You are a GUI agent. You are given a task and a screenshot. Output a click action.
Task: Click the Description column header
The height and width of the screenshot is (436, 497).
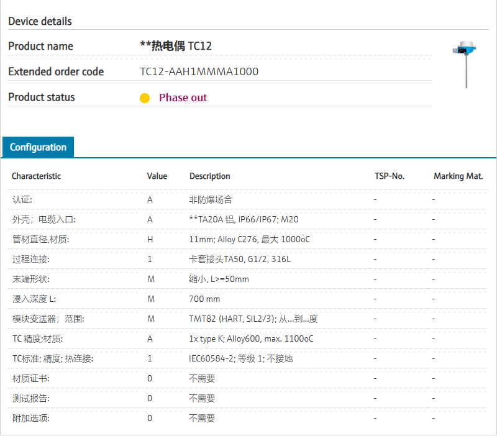(209, 176)
